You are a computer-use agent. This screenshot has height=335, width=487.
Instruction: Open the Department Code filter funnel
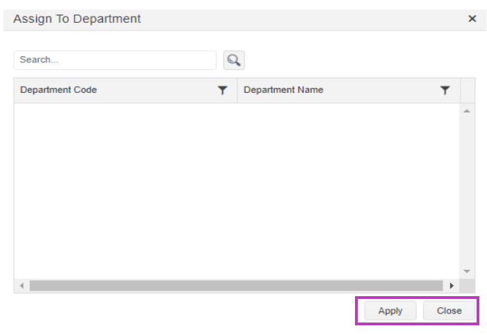point(222,90)
